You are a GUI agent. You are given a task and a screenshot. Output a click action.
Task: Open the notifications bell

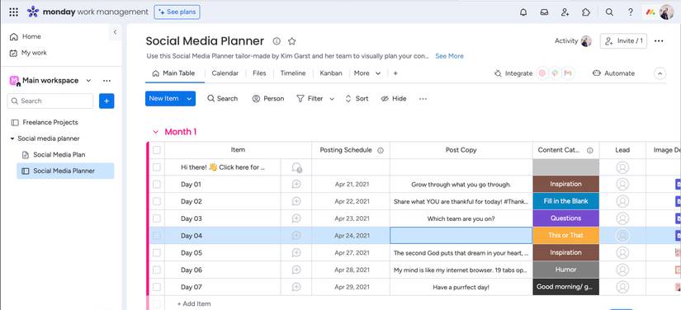(x=523, y=12)
